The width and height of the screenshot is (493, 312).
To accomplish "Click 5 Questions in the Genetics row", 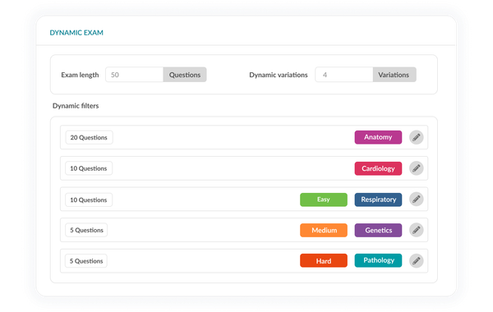I will 86,230.
